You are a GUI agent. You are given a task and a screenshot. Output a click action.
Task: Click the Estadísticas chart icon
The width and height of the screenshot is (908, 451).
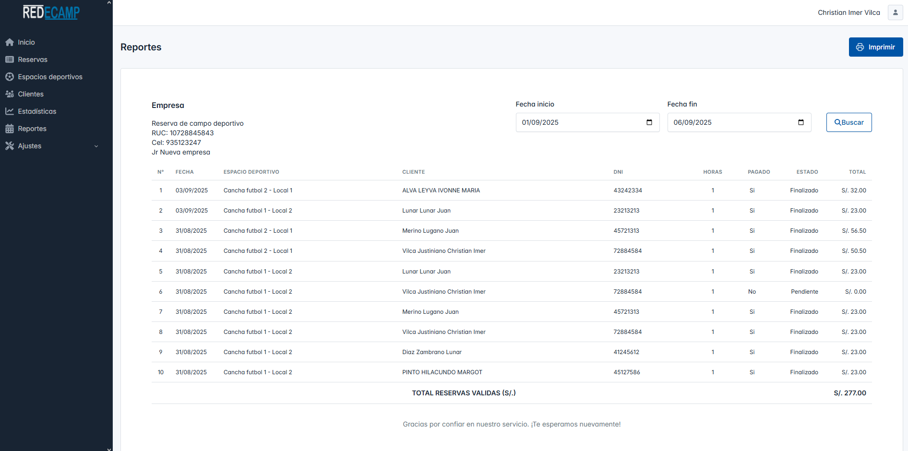[10, 111]
